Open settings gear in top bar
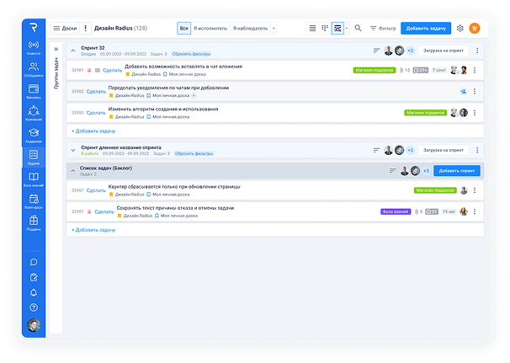The image size is (510, 363). click(x=460, y=28)
